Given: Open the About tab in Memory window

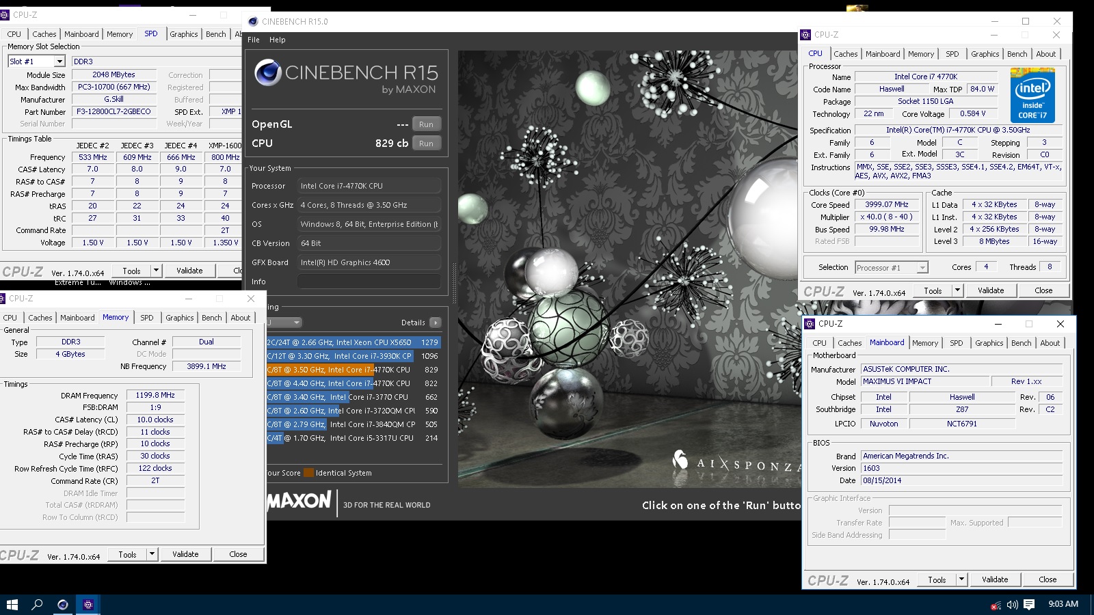Looking at the screenshot, I should (x=241, y=318).
